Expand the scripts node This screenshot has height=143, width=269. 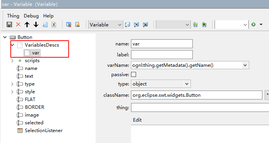[12, 61]
